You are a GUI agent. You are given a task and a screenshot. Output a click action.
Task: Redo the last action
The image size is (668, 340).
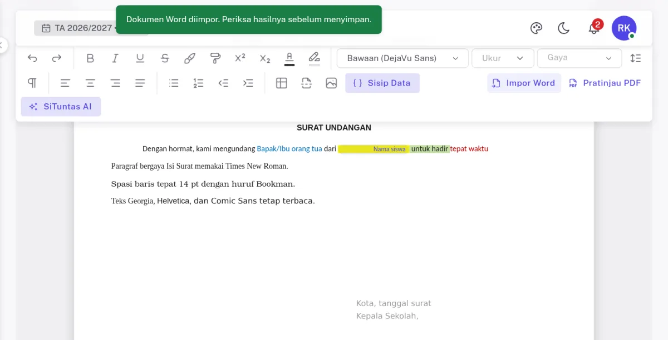(57, 58)
